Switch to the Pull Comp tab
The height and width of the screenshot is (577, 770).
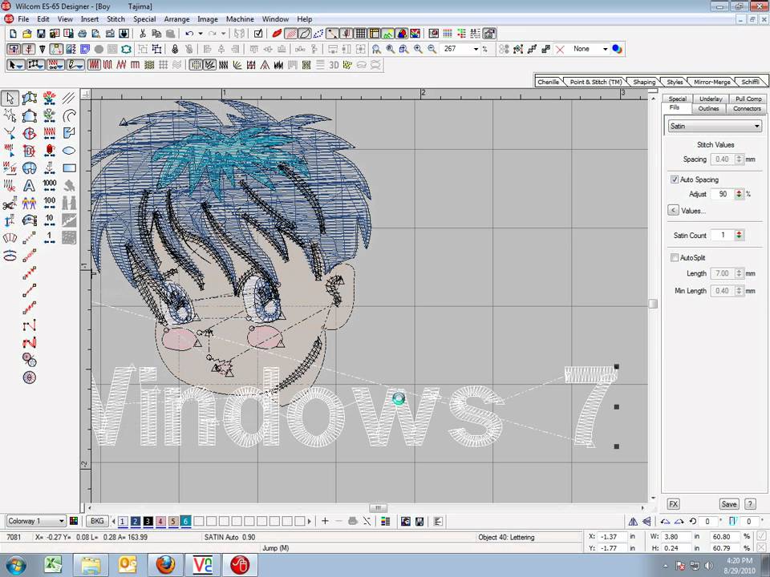coord(748,99)
